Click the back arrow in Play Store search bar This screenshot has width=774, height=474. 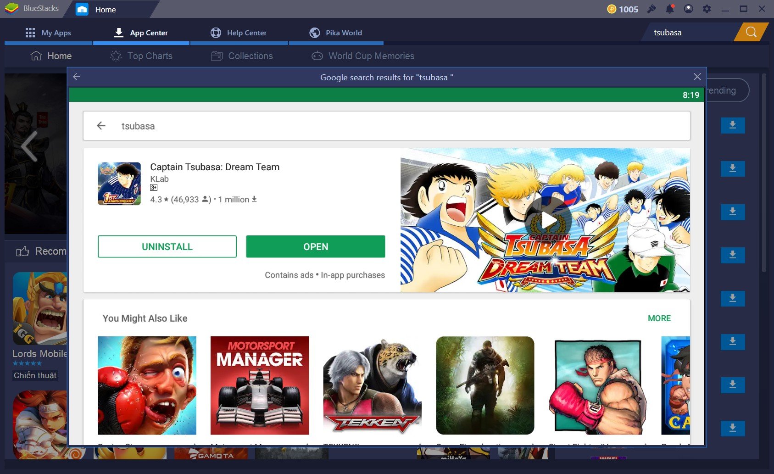(x=101, y=126)
